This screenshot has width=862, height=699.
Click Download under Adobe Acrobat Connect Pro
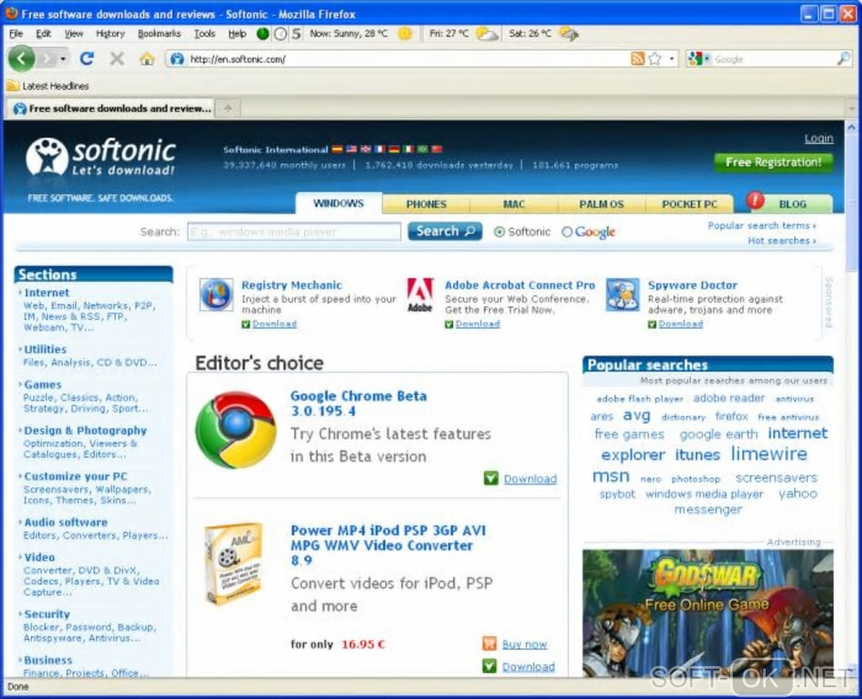(x=477, y=323)
